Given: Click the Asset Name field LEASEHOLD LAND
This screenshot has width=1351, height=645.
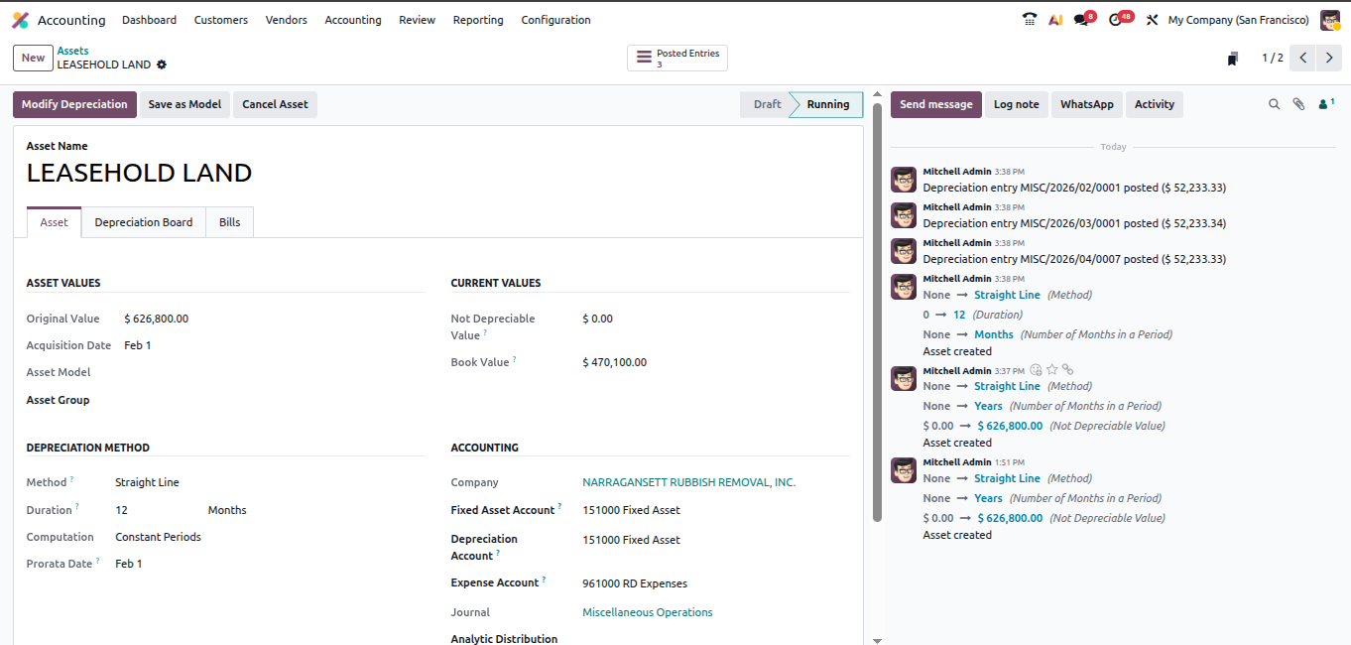Looking at the screenshot, I should tap(139, 174).
